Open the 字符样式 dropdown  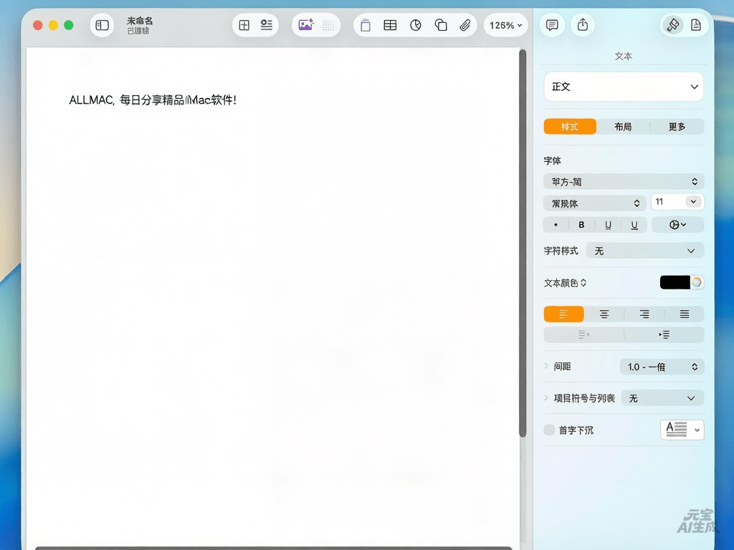pos(644,251)
